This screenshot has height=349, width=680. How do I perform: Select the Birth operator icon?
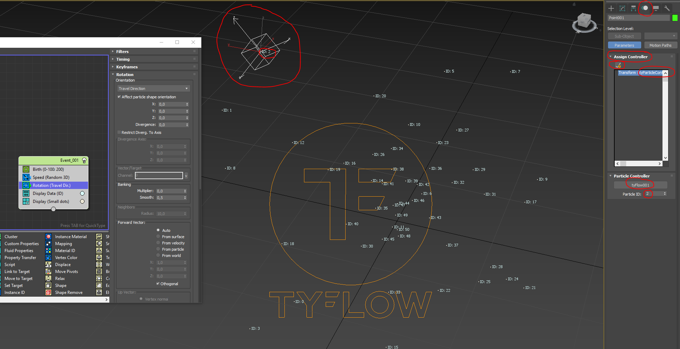[x=26, y=169]
